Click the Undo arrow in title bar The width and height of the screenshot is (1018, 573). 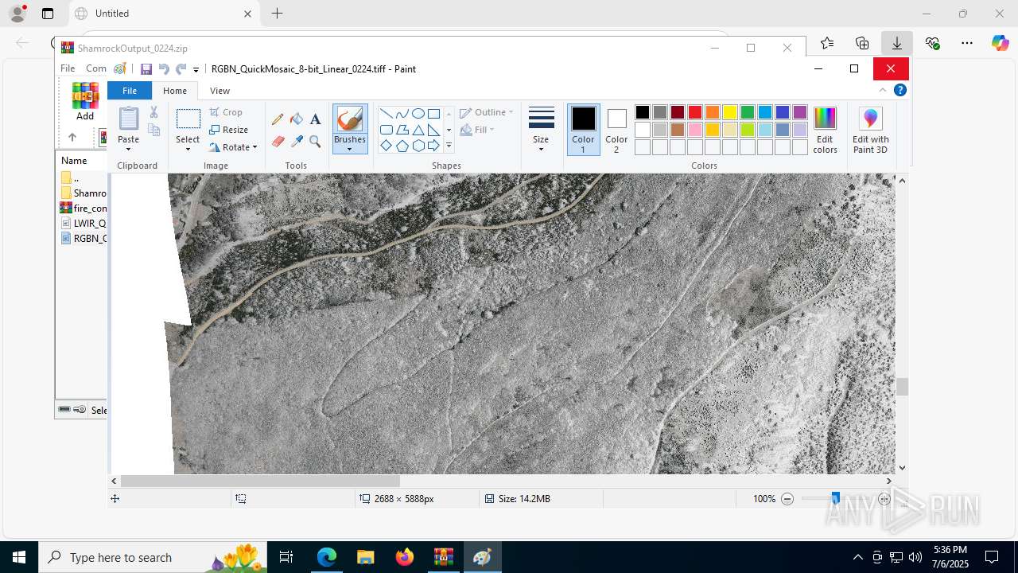[164, 69]
